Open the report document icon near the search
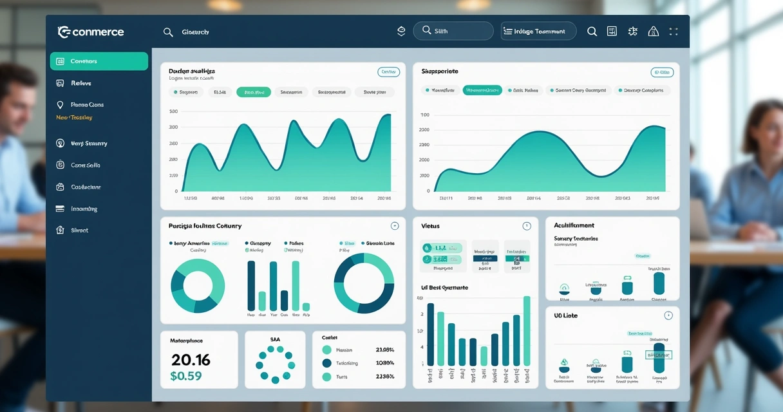Viewport: 783px width, 412px height. point(612,30)
